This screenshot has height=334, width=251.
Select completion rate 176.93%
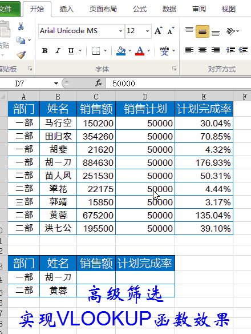coord(204,162)
